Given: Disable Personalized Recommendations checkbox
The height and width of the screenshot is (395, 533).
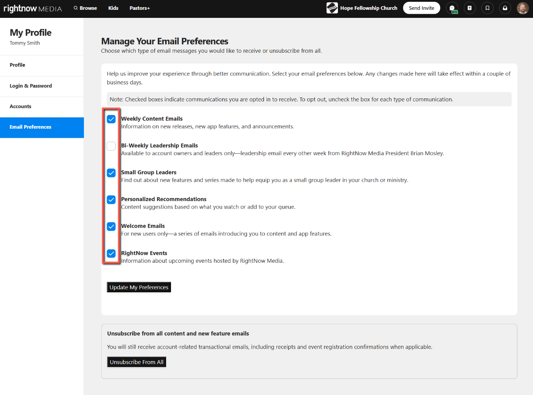Looking at the screenshot, I should (x=111, y=200).
